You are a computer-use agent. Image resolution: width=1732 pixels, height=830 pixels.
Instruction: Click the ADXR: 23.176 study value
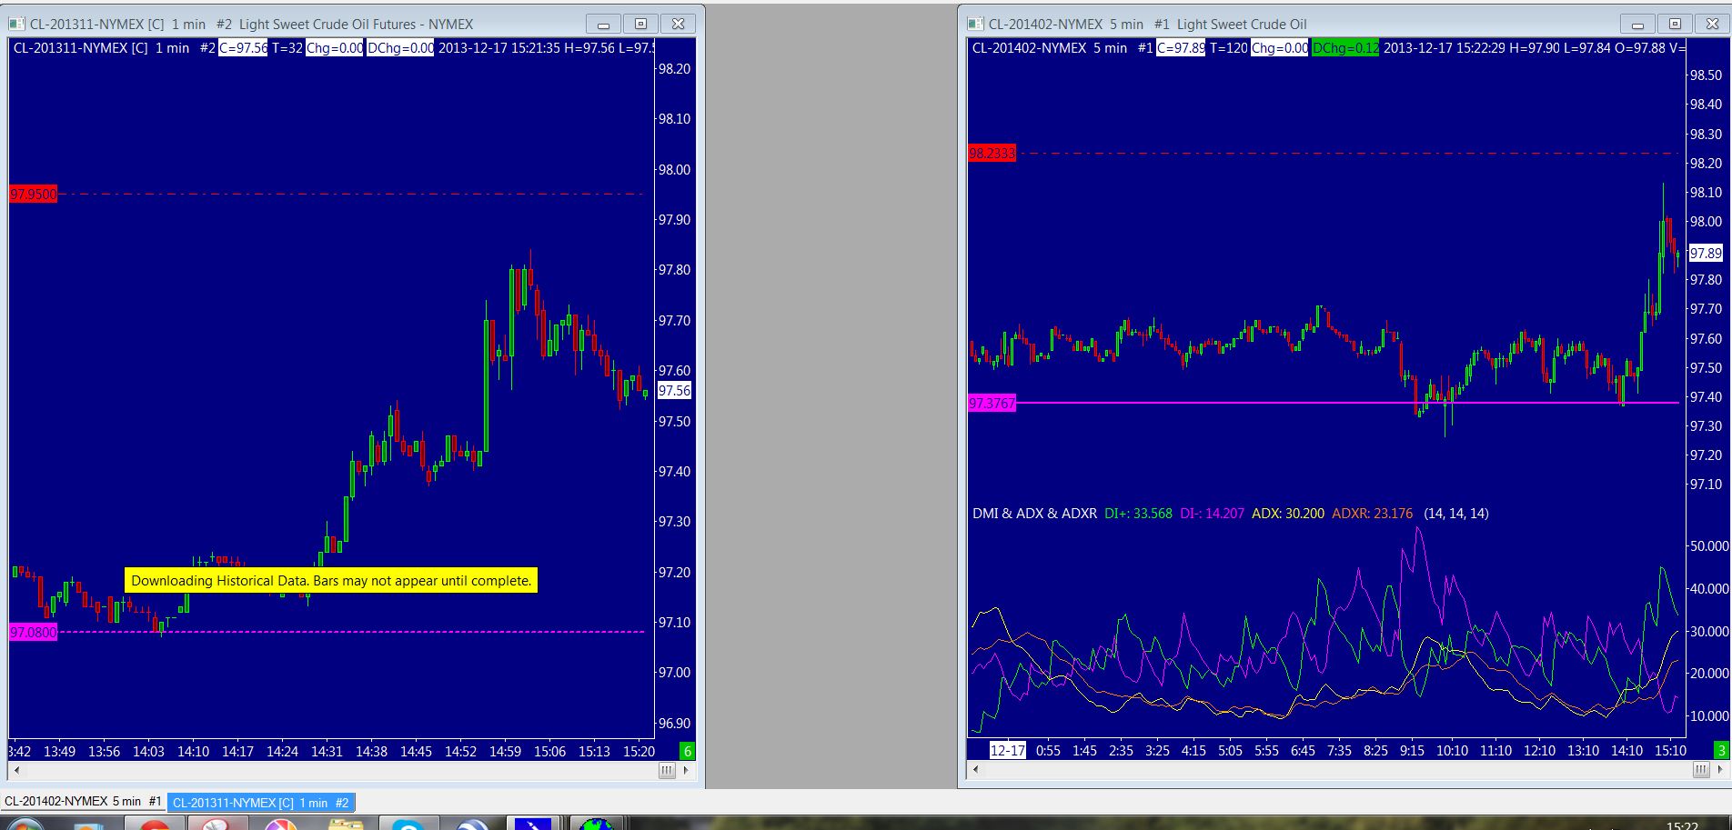[1372, 514]
